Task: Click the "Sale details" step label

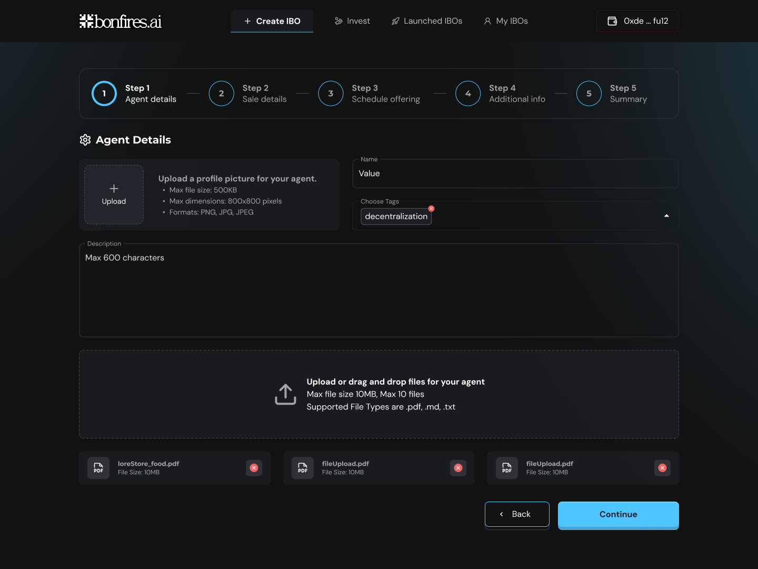Action: [265, 99]
